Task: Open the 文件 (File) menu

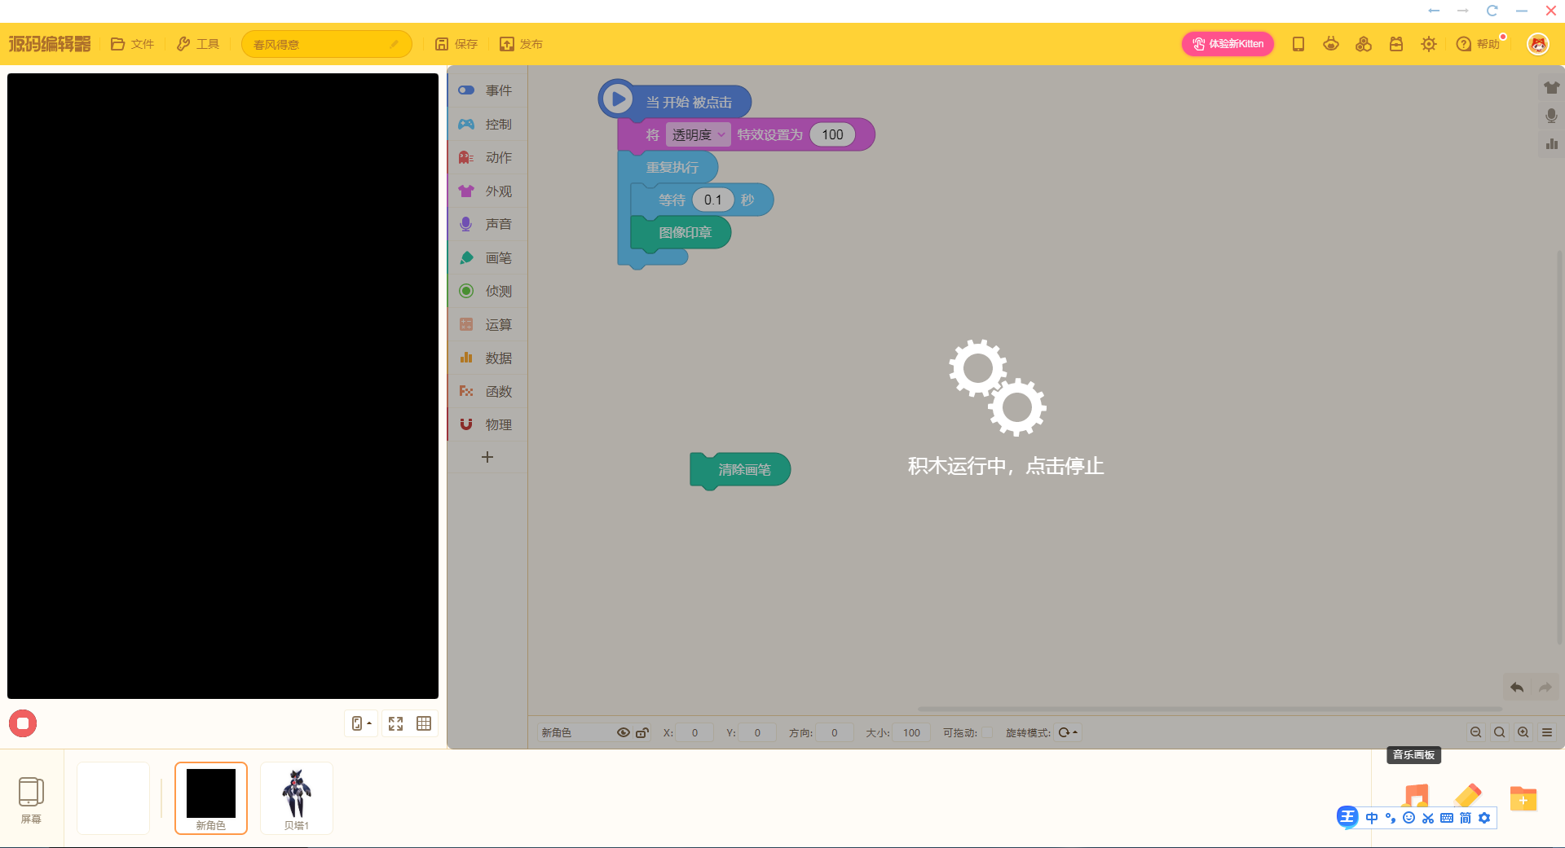Action: pyautogui.click(x=132, y=44)
